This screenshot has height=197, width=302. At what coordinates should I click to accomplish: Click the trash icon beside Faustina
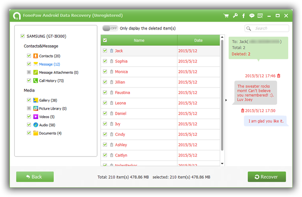tap(111, 93)
